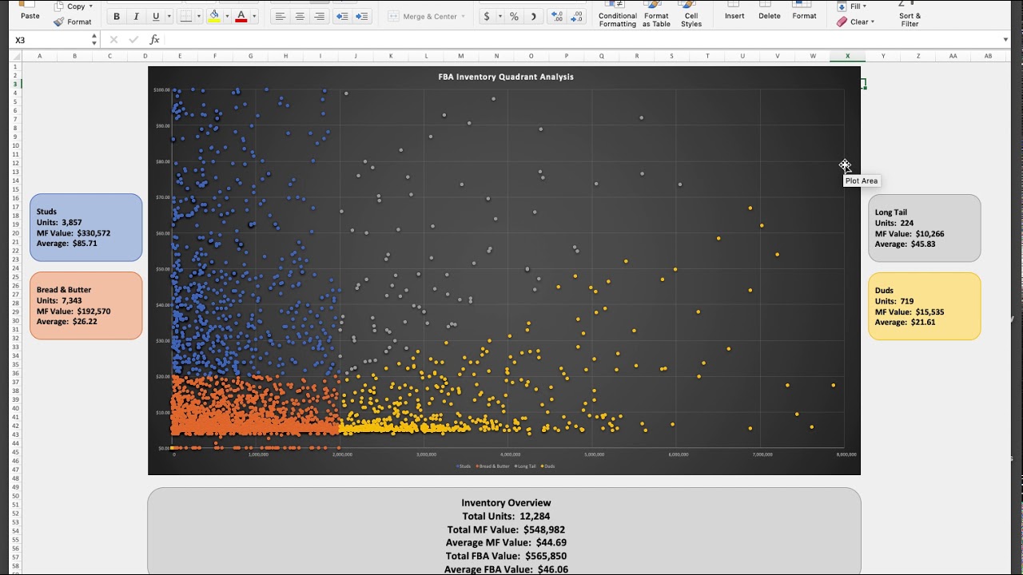Click the fx insert function icon
Screen dimensions: 1023x575
click(154, 39)
